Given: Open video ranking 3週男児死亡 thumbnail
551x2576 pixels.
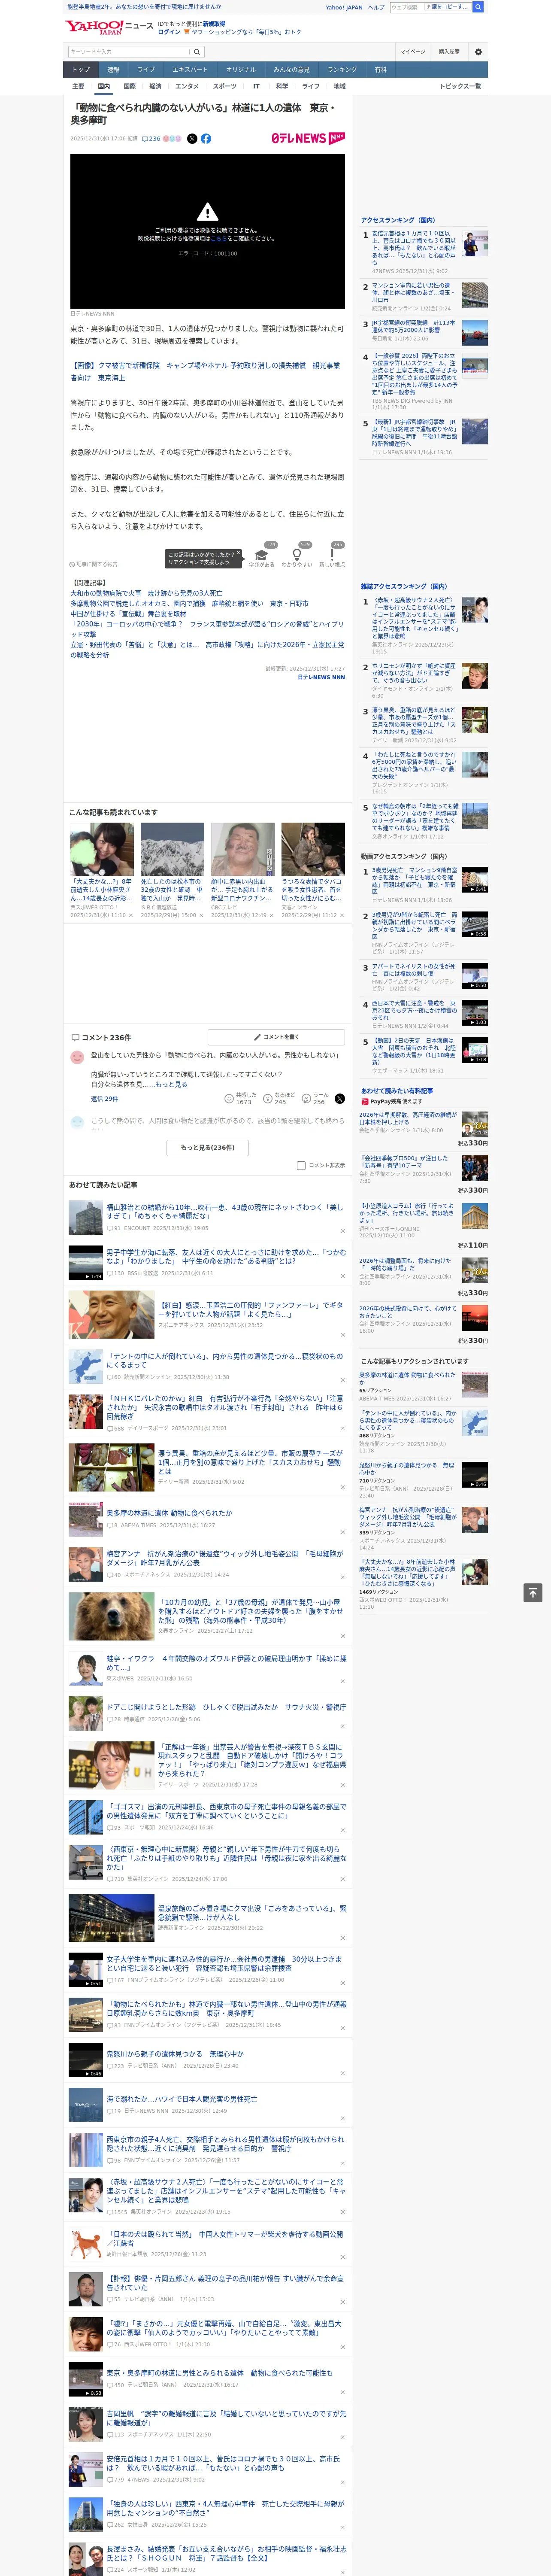Looking at the screenshot, I should [475, 880].
